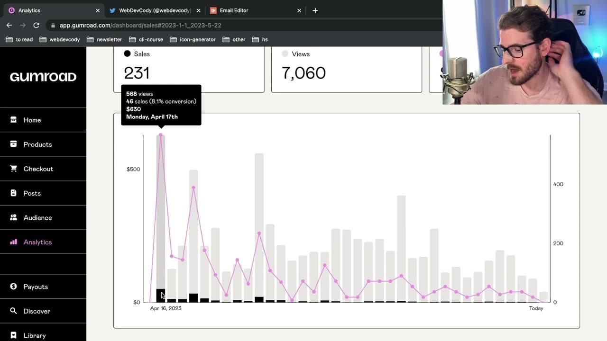Select the Sales 231 summary card

pos(189,69)
